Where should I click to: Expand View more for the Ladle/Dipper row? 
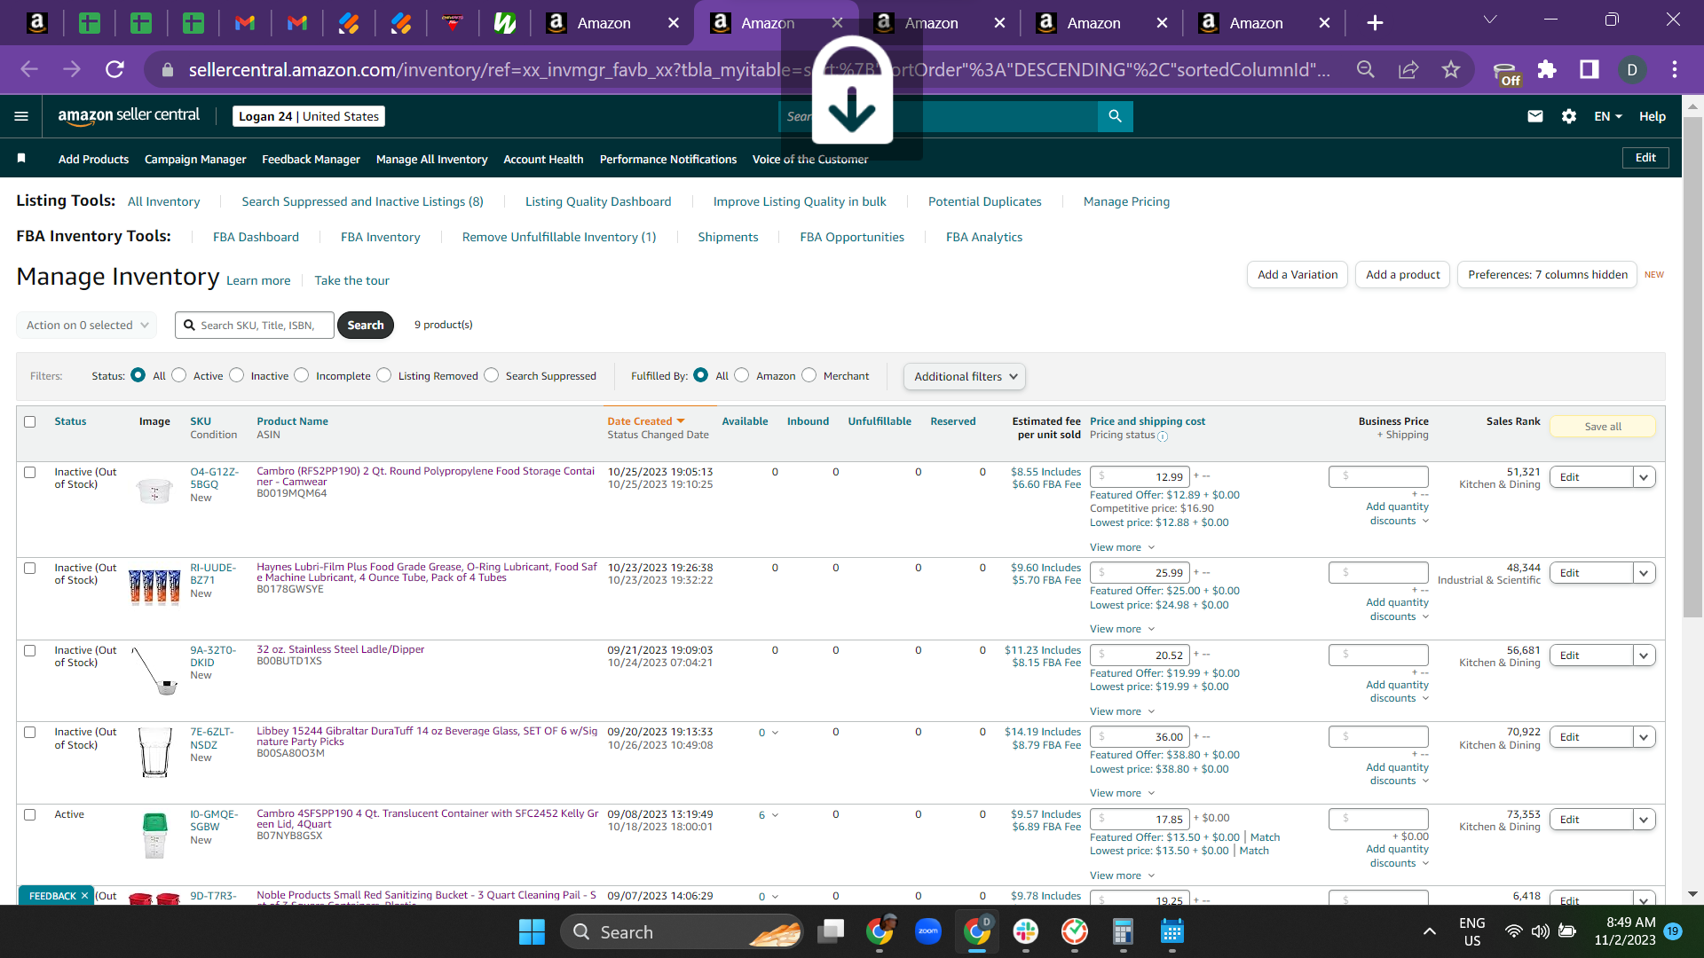(1122, 711)
